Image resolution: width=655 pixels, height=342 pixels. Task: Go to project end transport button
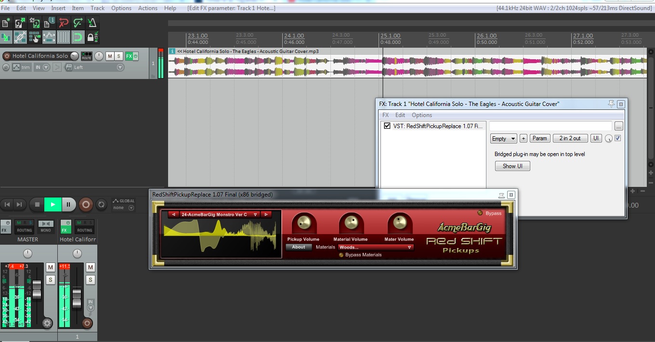tap(19, 205)
